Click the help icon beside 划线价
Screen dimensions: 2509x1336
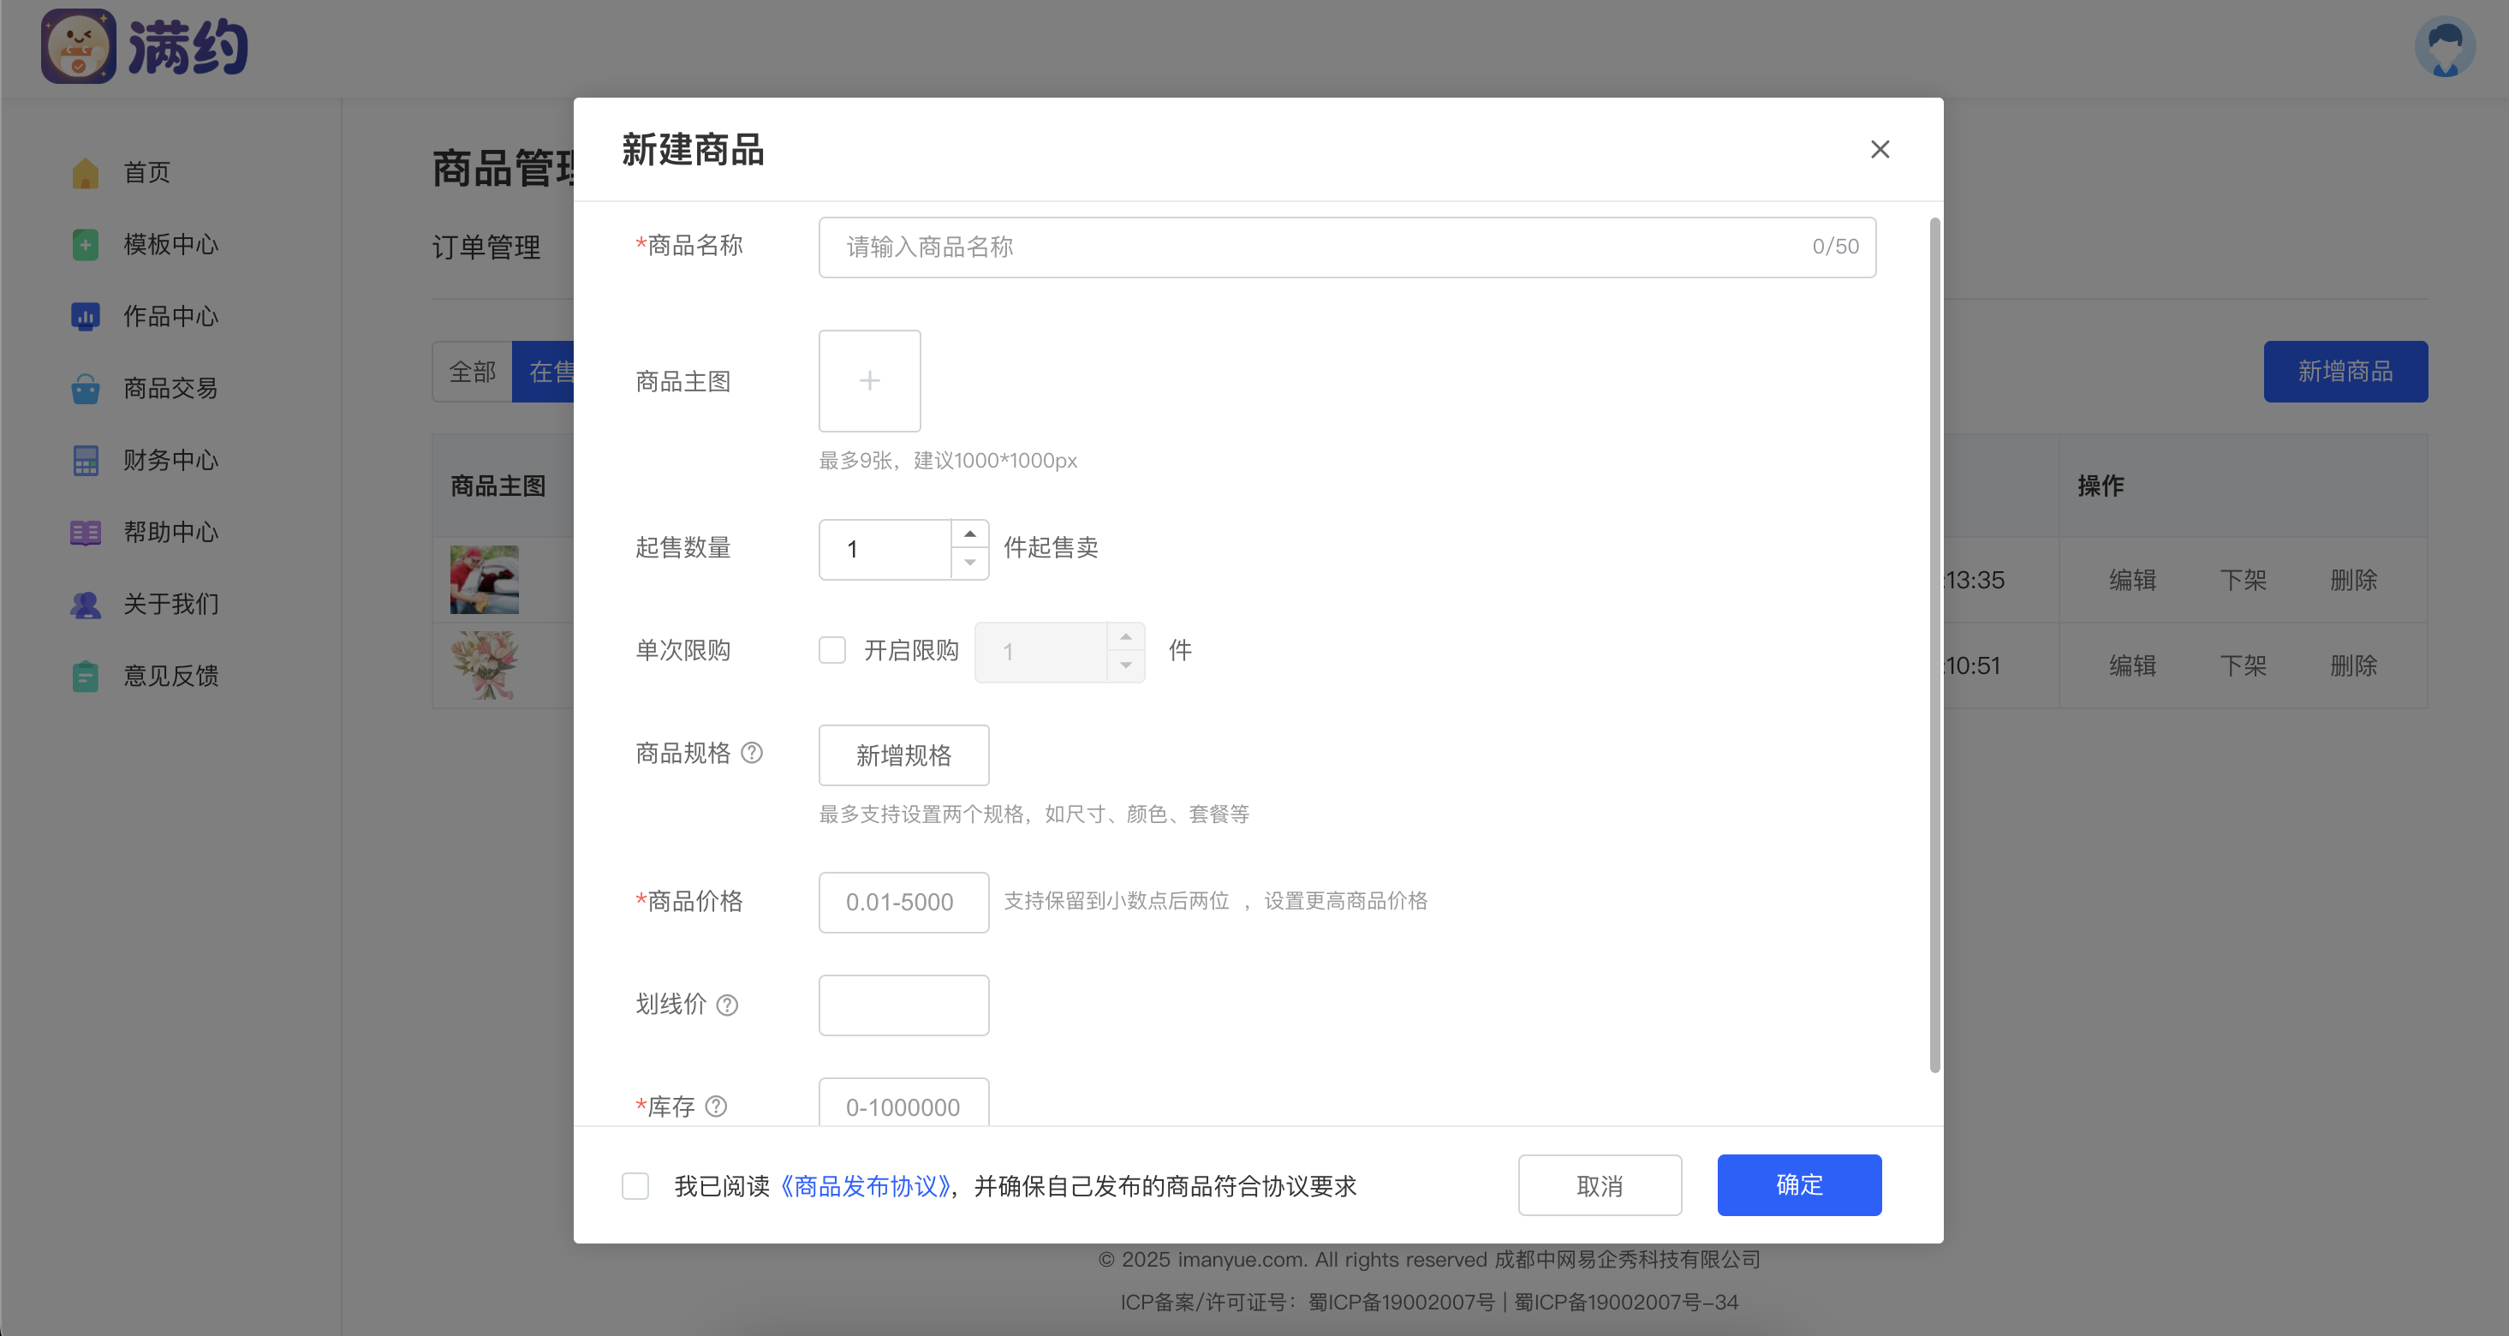pos(727,1005)
